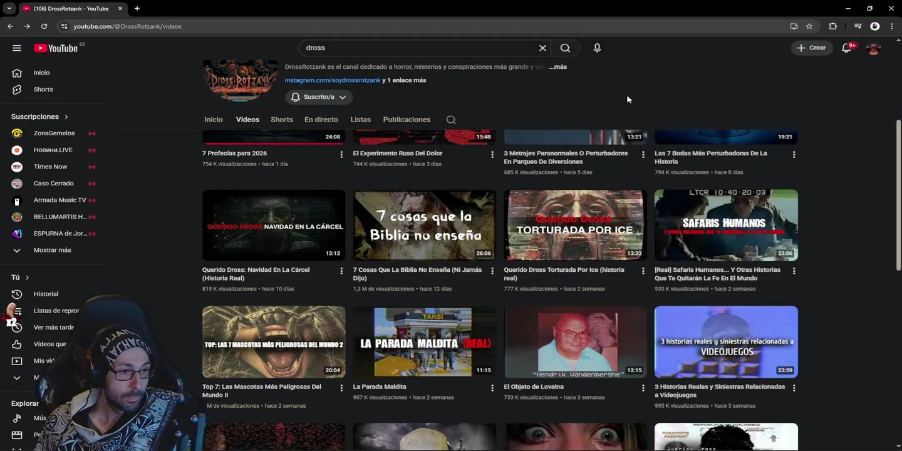Open options for 3 Historias Videojuegos video
The width and height of the screenshot is (902, 451).
pos(794,388)
